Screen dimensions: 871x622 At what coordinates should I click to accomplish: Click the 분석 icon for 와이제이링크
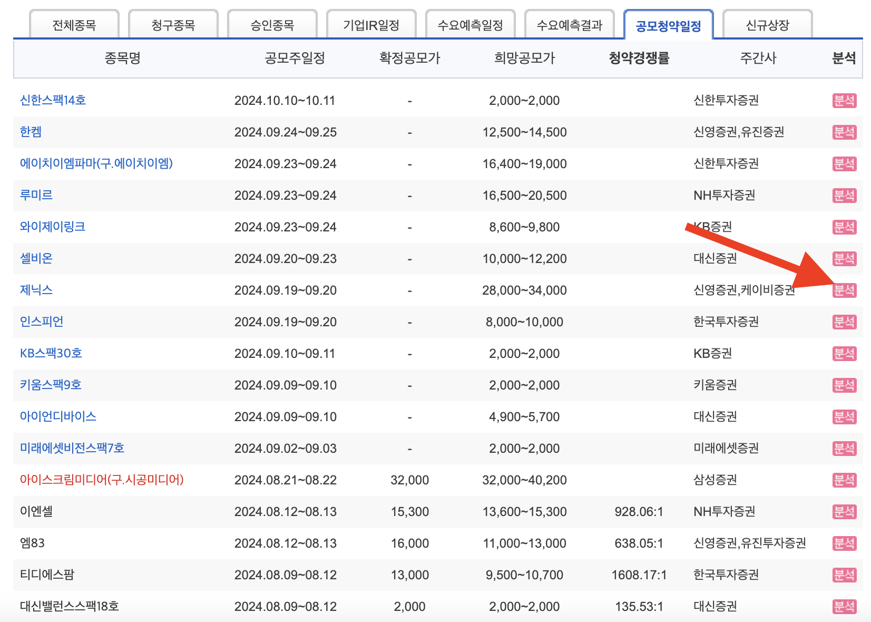coord(844,227)
